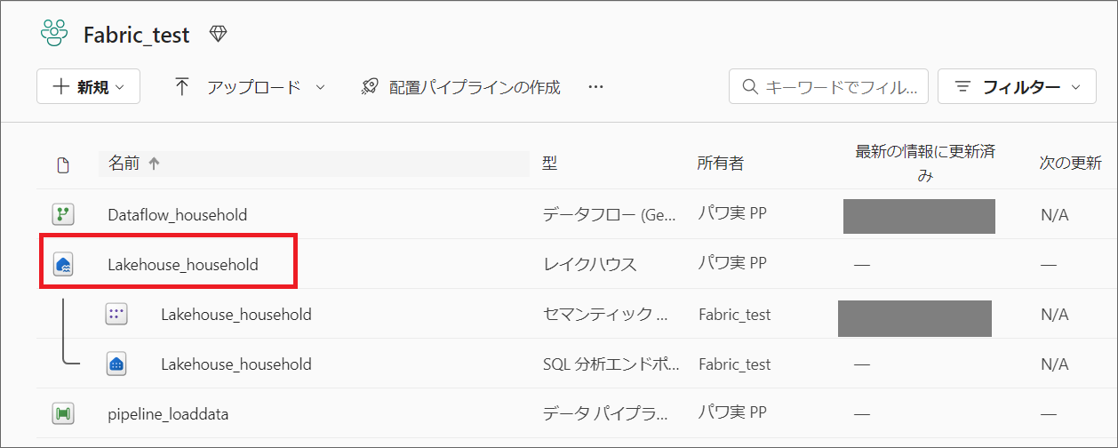Open the フィルター dropdown
Screen dimensions: 1118x448
pos(1017,86)
